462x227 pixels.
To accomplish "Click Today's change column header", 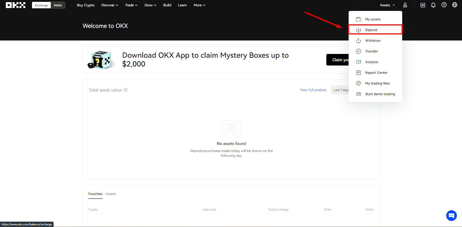I will (278, 209).
